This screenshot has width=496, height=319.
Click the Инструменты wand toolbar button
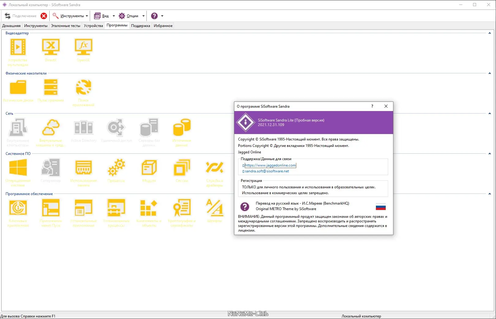coord(68,16)
